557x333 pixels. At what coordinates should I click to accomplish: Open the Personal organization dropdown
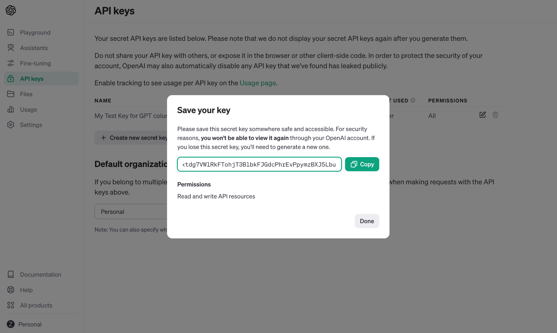pos(131,211)
